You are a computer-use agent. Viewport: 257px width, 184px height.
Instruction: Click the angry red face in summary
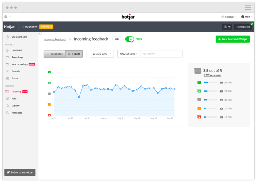[199, 117]
